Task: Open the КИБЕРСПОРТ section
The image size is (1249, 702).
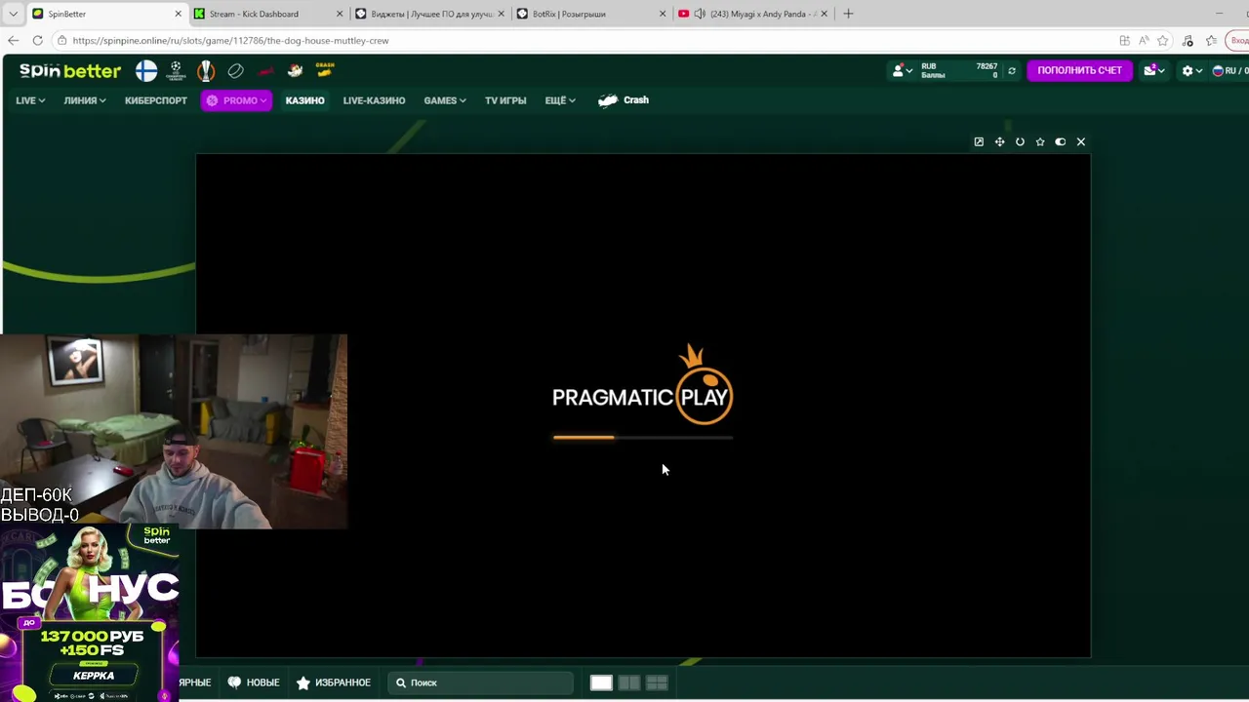Action: click(x=156, y=100)
